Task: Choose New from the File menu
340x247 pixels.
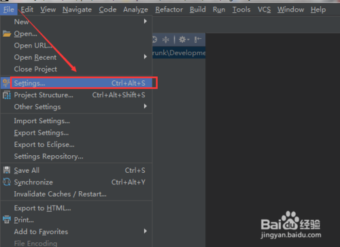Action: [x=76, y=22]
